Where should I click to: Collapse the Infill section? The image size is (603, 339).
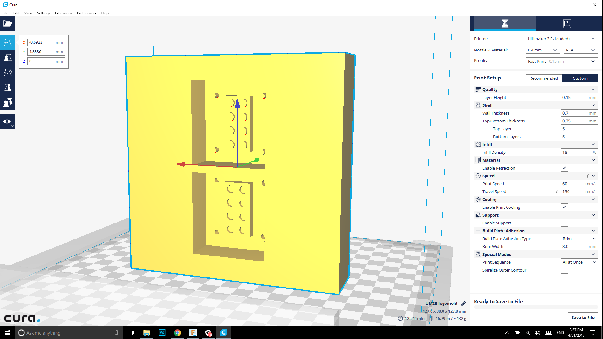[593, 144]
